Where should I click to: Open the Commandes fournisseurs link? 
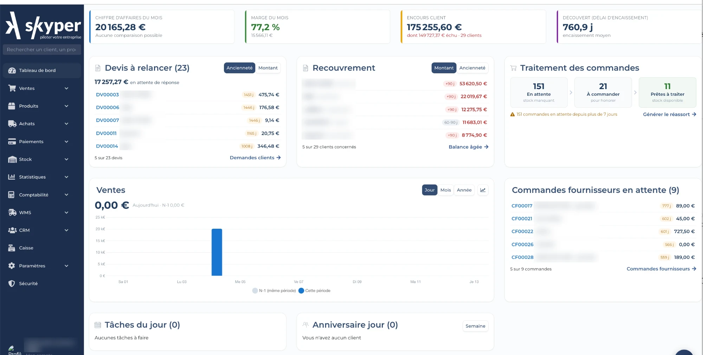662,269
